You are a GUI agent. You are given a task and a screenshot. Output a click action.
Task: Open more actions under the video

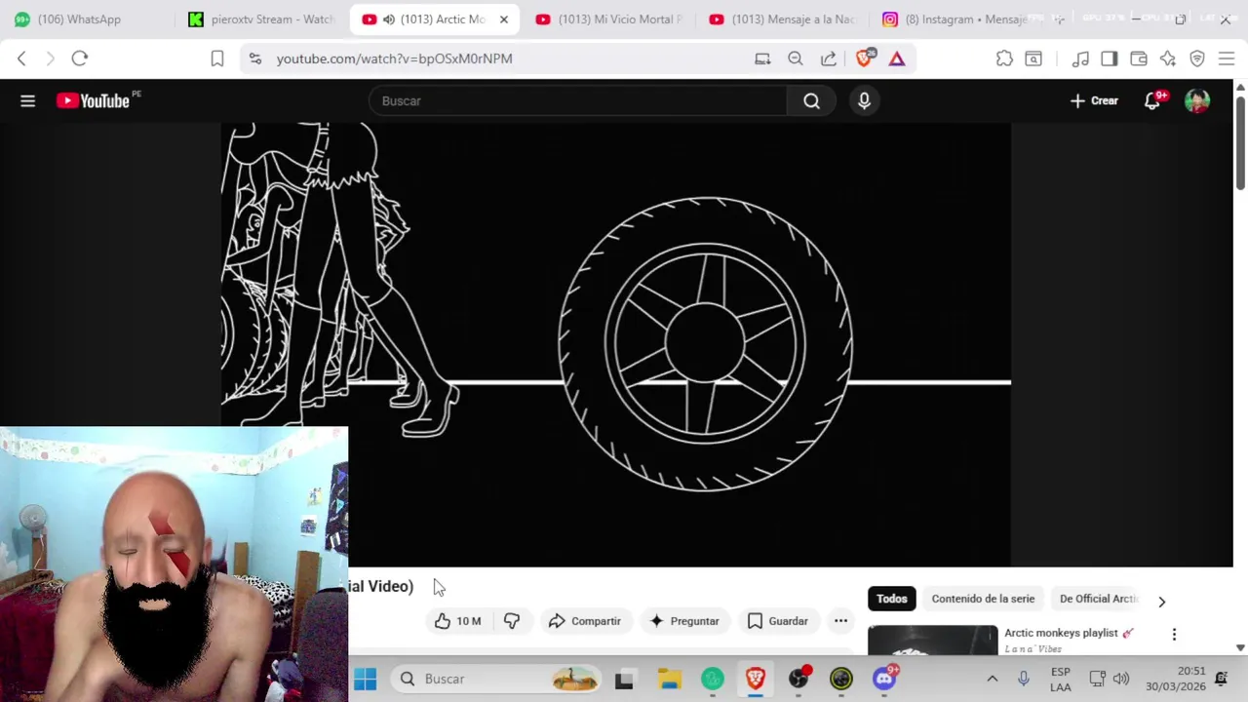(x=840, y=621)
